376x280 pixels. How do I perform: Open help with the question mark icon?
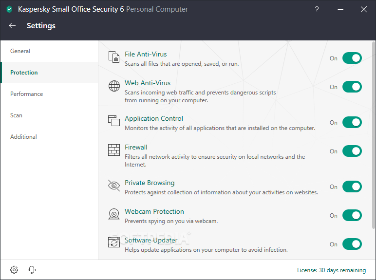click(317, 9)
